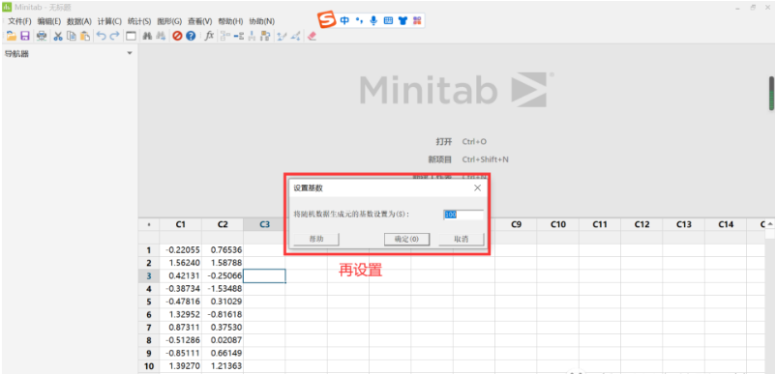
Task: Click the insert rows toolbar icon
Action: (239, 36)
